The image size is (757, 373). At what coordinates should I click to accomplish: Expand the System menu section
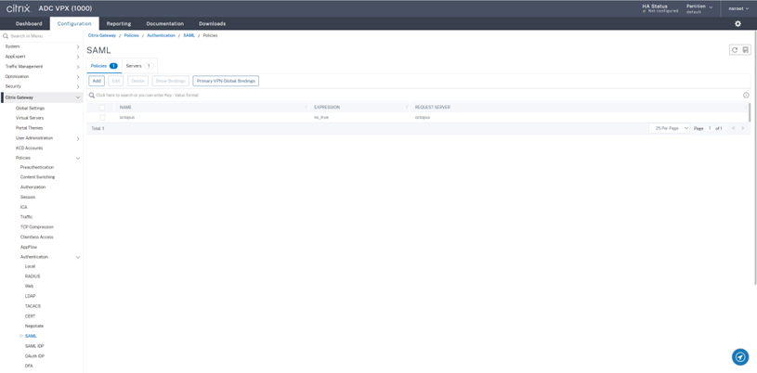(x=78, y=46)
